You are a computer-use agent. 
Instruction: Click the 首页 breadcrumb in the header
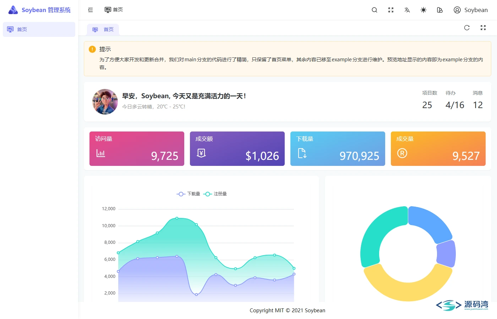tap(114, 10)
